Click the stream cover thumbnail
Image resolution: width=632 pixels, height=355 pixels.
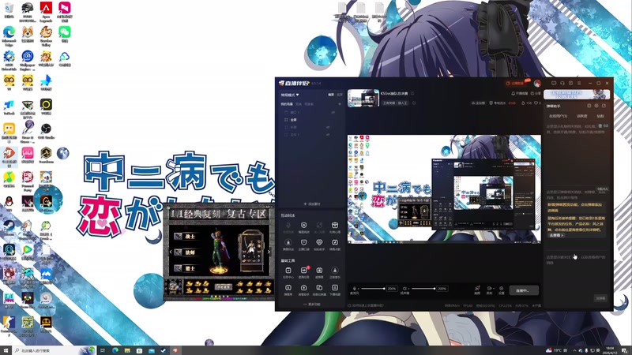point(363,98)
